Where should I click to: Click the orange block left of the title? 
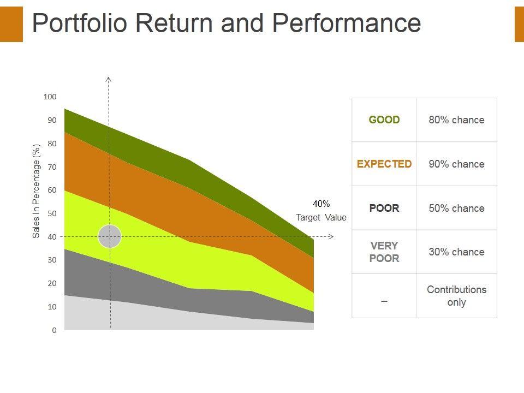click(11, 24)
